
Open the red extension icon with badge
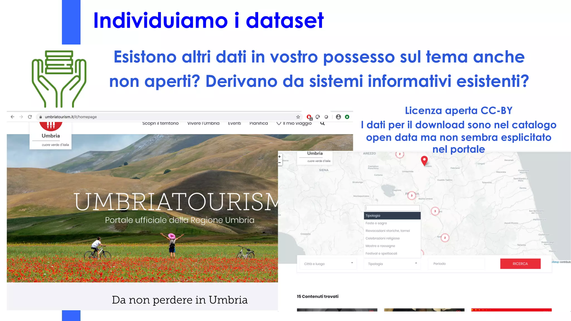[x=309, y=117]
